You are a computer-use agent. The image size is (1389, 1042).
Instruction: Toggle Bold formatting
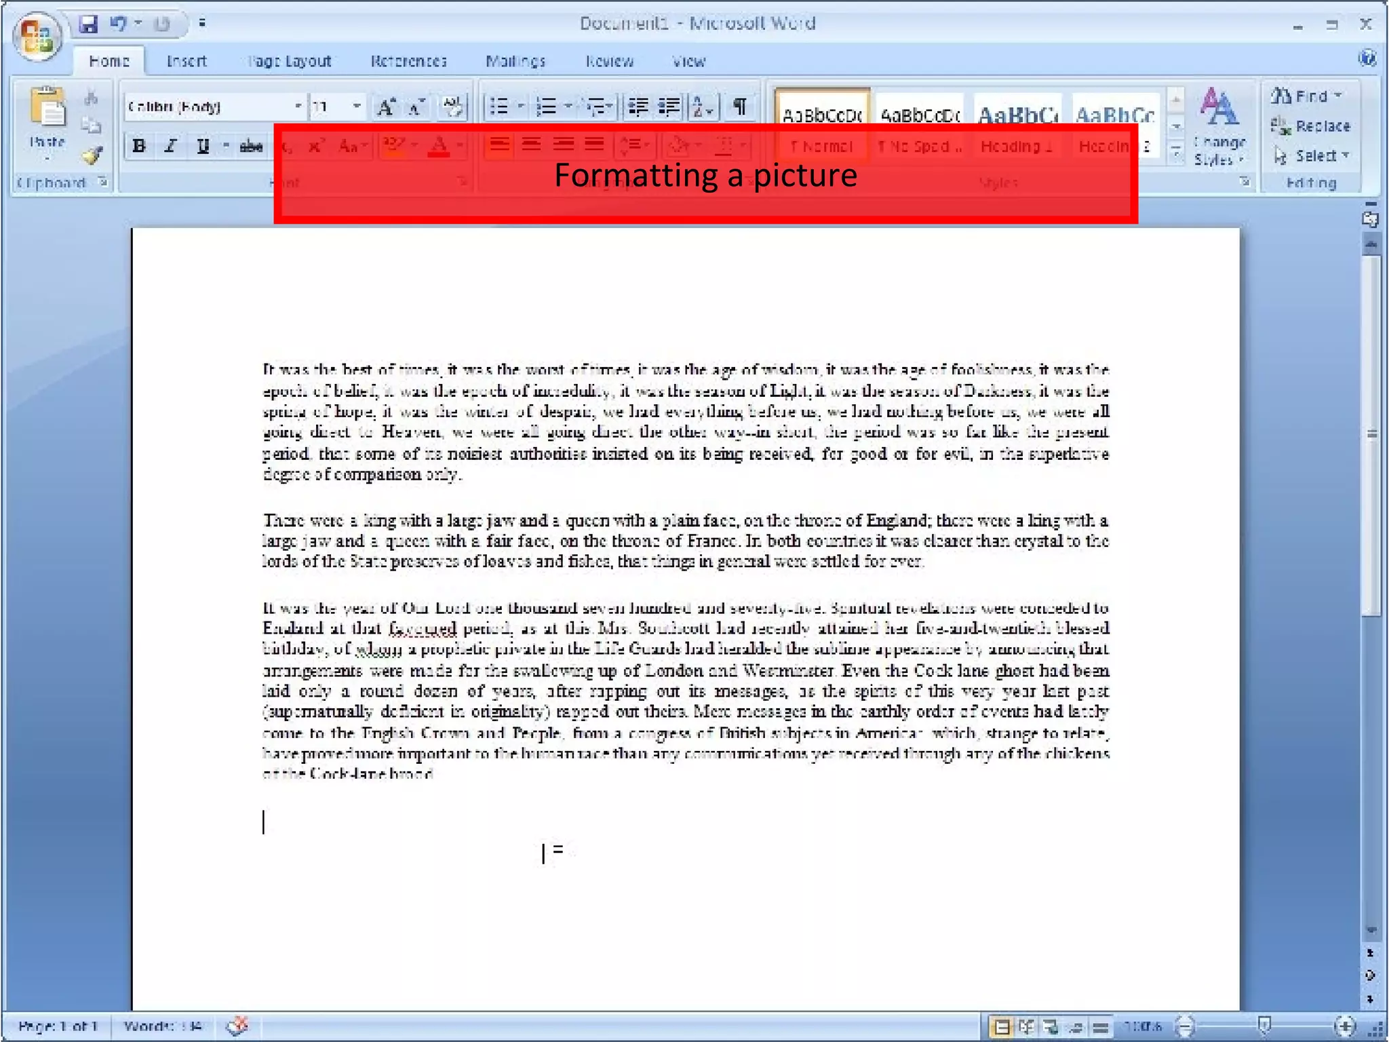pyautogui.click(x=139, y=146)
